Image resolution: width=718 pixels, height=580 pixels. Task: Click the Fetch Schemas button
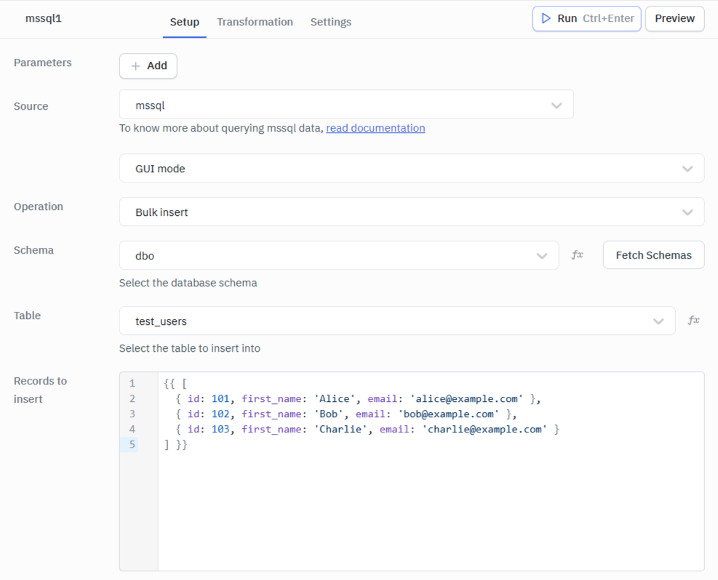(x=653, y=255)
